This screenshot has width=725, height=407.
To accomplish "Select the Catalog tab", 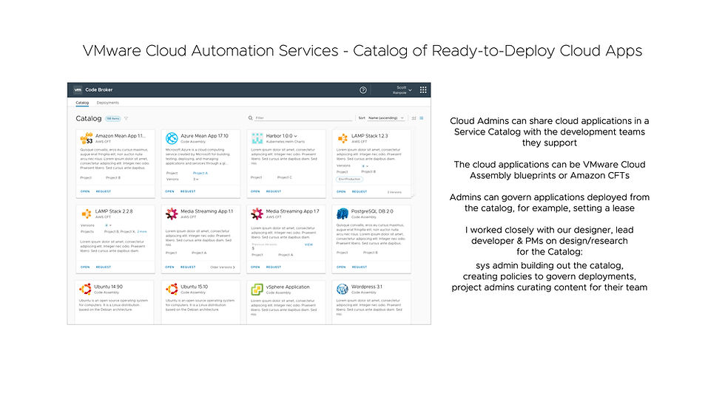I will pos(82,103).
